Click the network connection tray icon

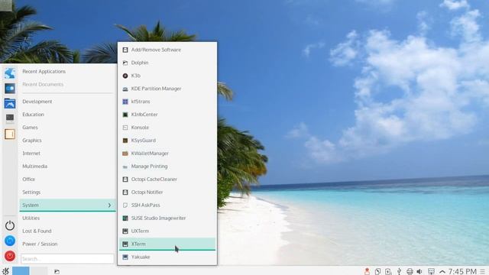431,271
